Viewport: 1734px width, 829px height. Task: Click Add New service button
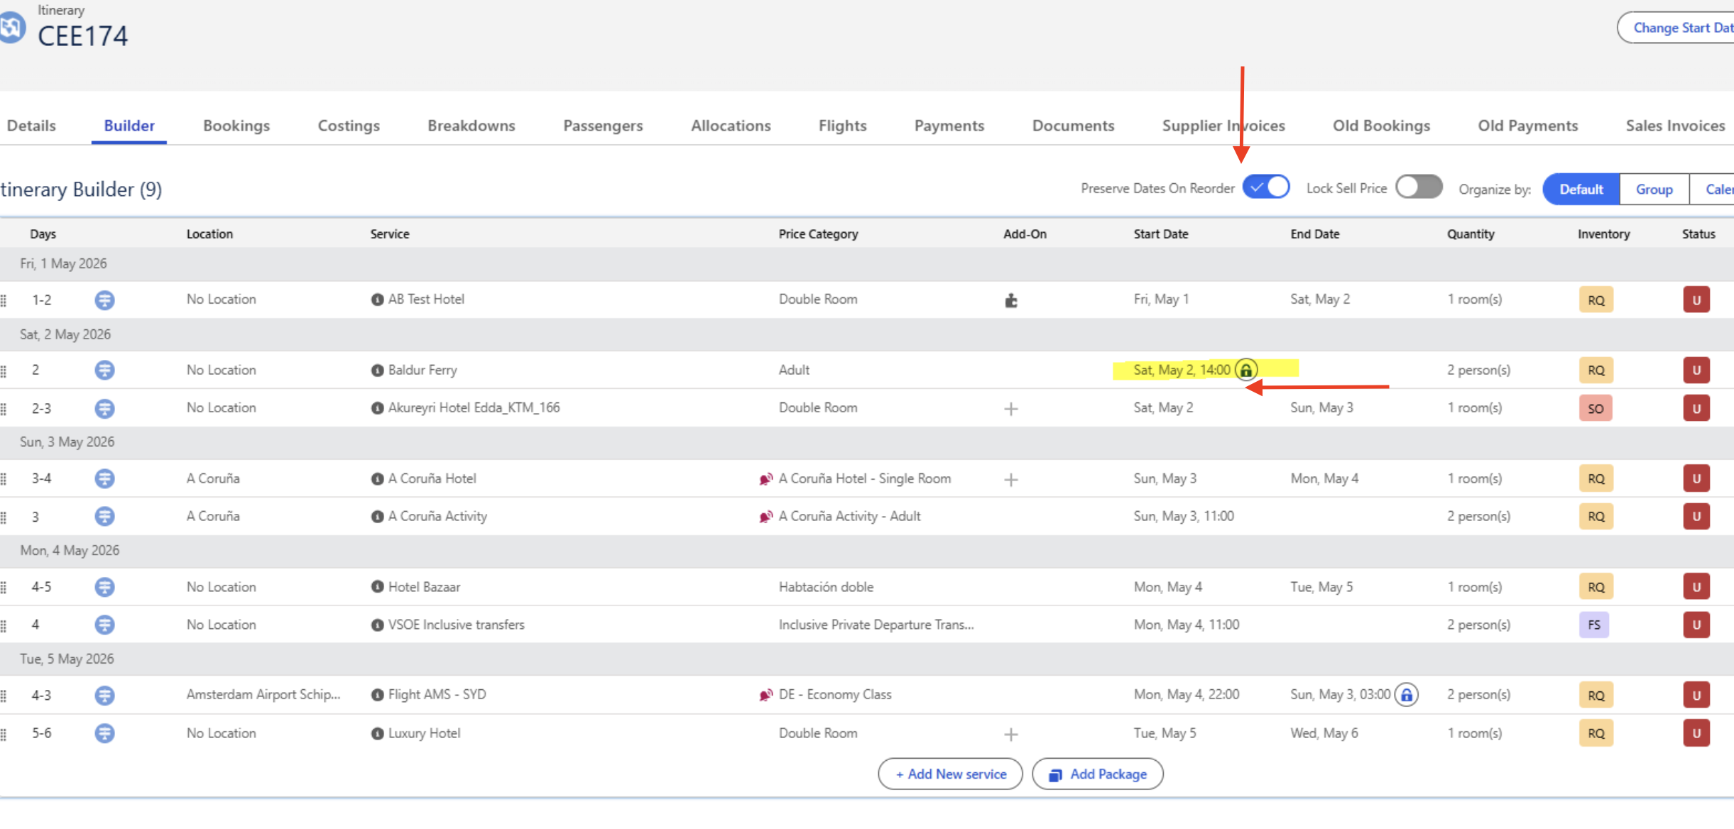point(950,774)
